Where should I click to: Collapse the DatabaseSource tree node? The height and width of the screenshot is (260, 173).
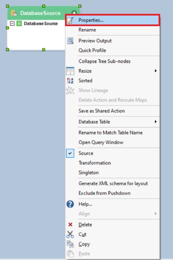pos(12,23)
